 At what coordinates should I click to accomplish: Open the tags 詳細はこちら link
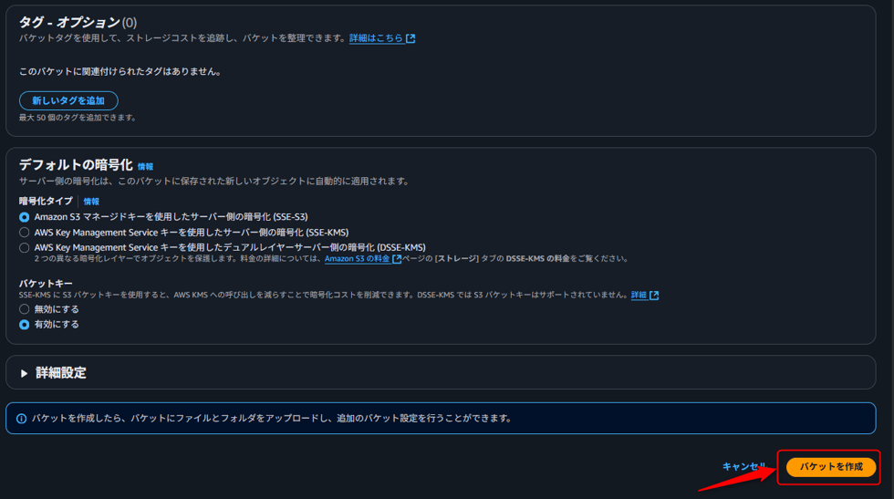tap(376, 38)
